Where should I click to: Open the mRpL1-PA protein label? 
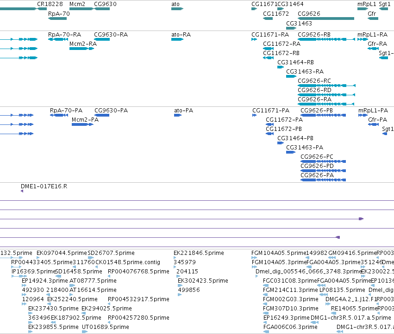click(x=373, y=111)
